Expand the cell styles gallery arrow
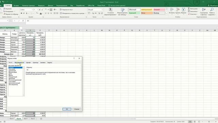 167,14
